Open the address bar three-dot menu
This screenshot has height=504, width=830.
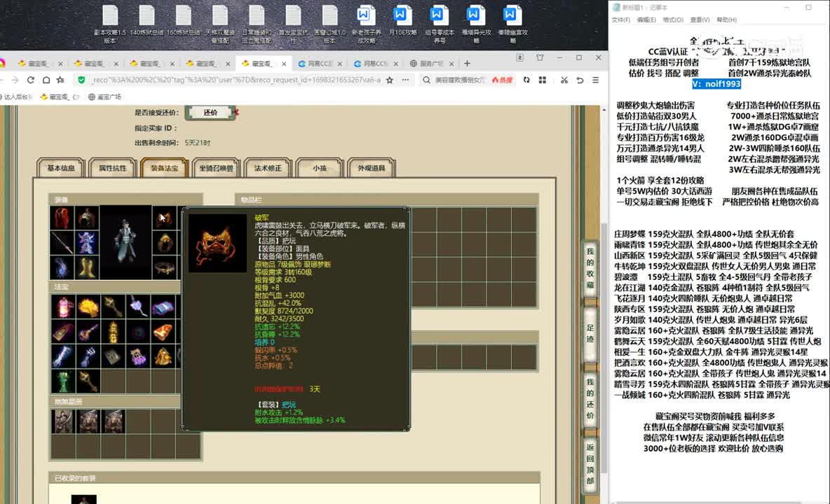click(x=405, y=80)
